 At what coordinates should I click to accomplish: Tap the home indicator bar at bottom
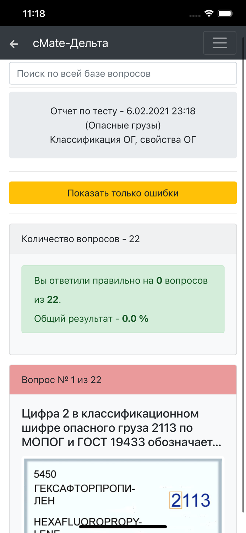[123, 527]
